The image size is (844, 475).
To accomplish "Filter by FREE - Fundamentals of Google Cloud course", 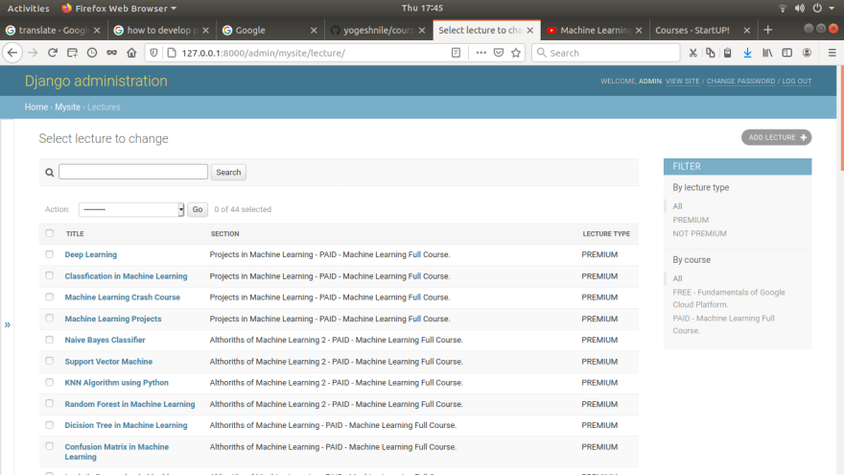I will (728, 298).
